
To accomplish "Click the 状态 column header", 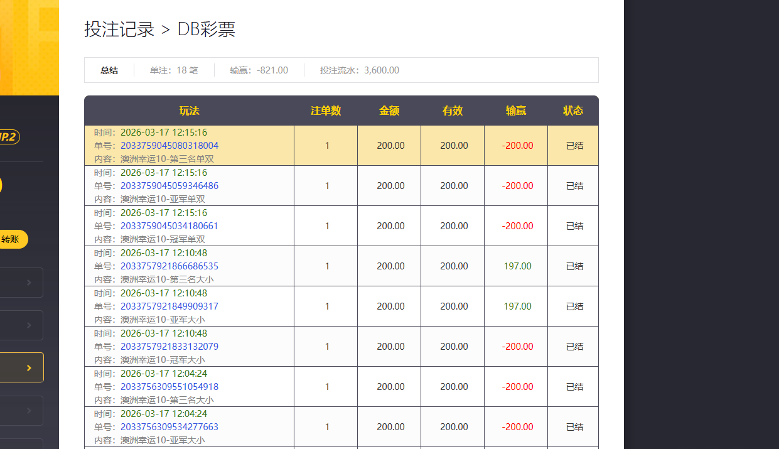I will [572, 111].
